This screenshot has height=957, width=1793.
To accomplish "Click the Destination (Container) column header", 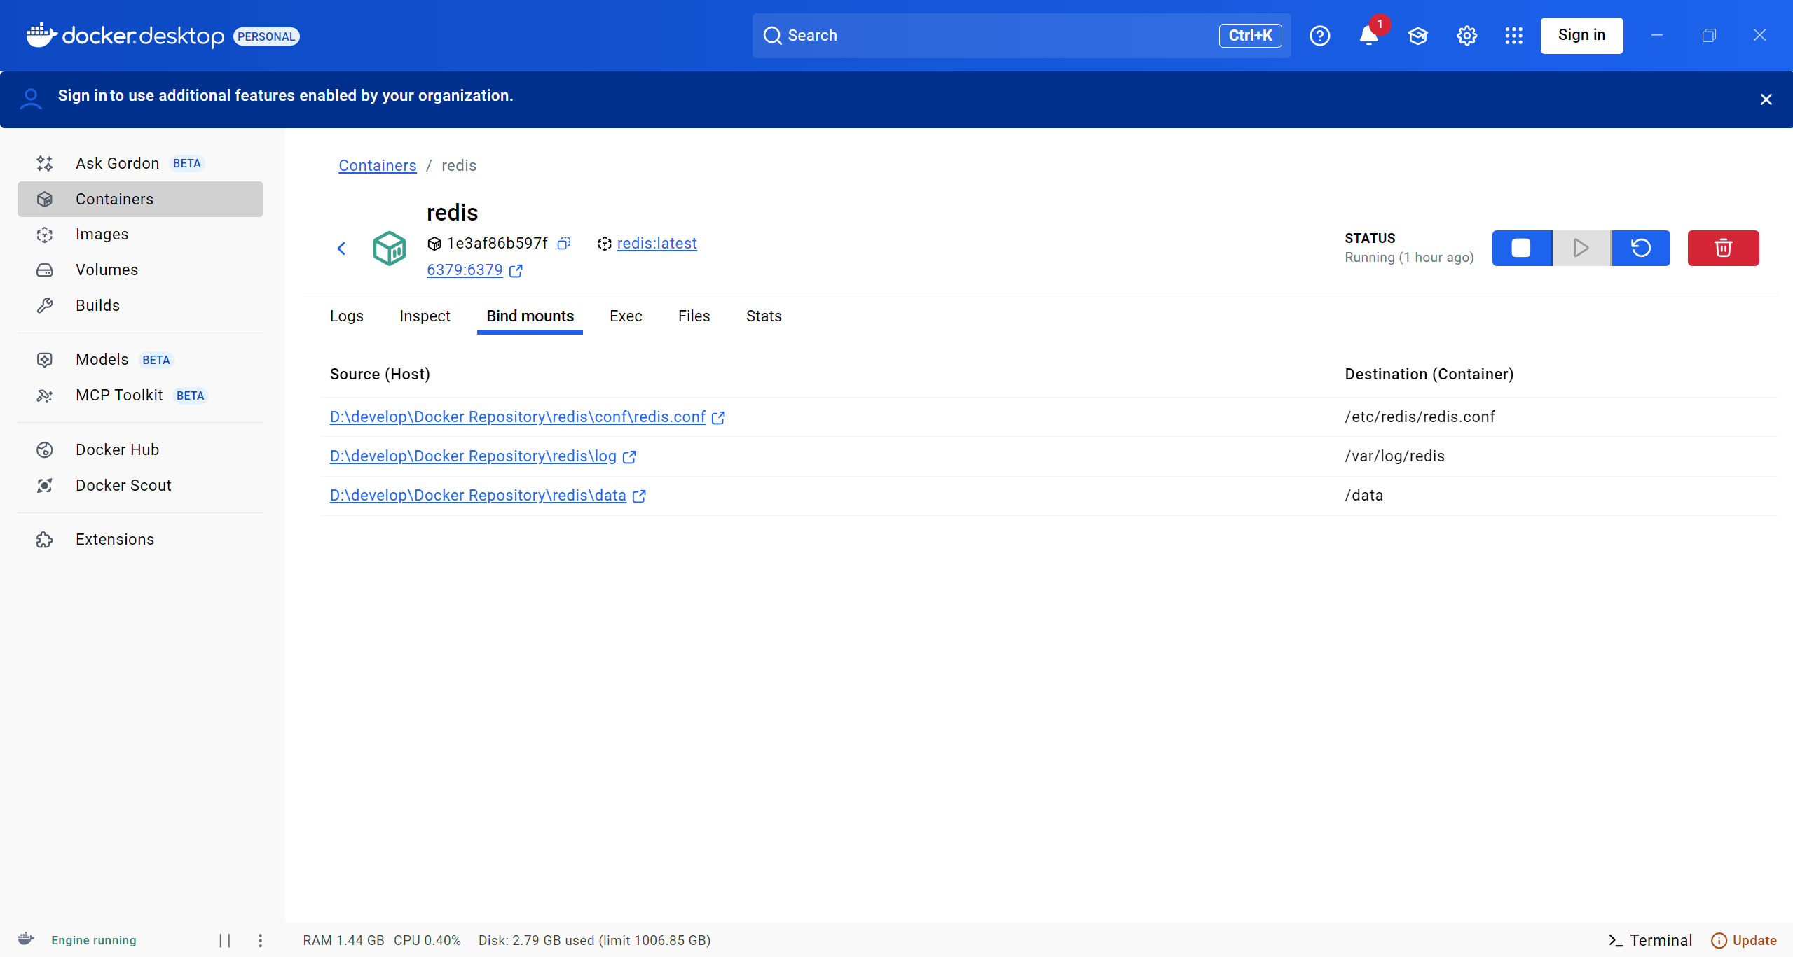I will [x=1429, y=375].
